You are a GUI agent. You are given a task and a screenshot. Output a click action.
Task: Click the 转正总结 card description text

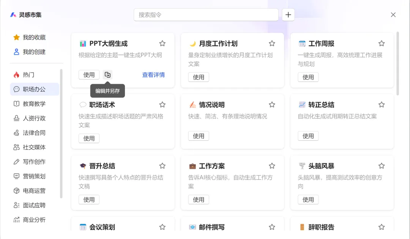[337, 116]
